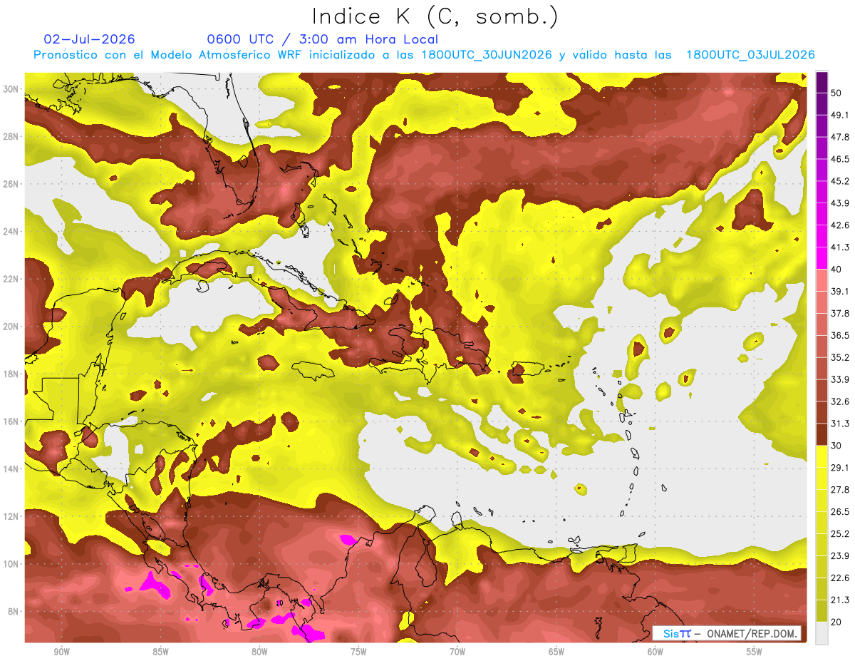The width and height of the screenshot is (855, 661).
Task: Click the colorbar value "32.6"
Action: pyautogui.click(x=841, y=401)
